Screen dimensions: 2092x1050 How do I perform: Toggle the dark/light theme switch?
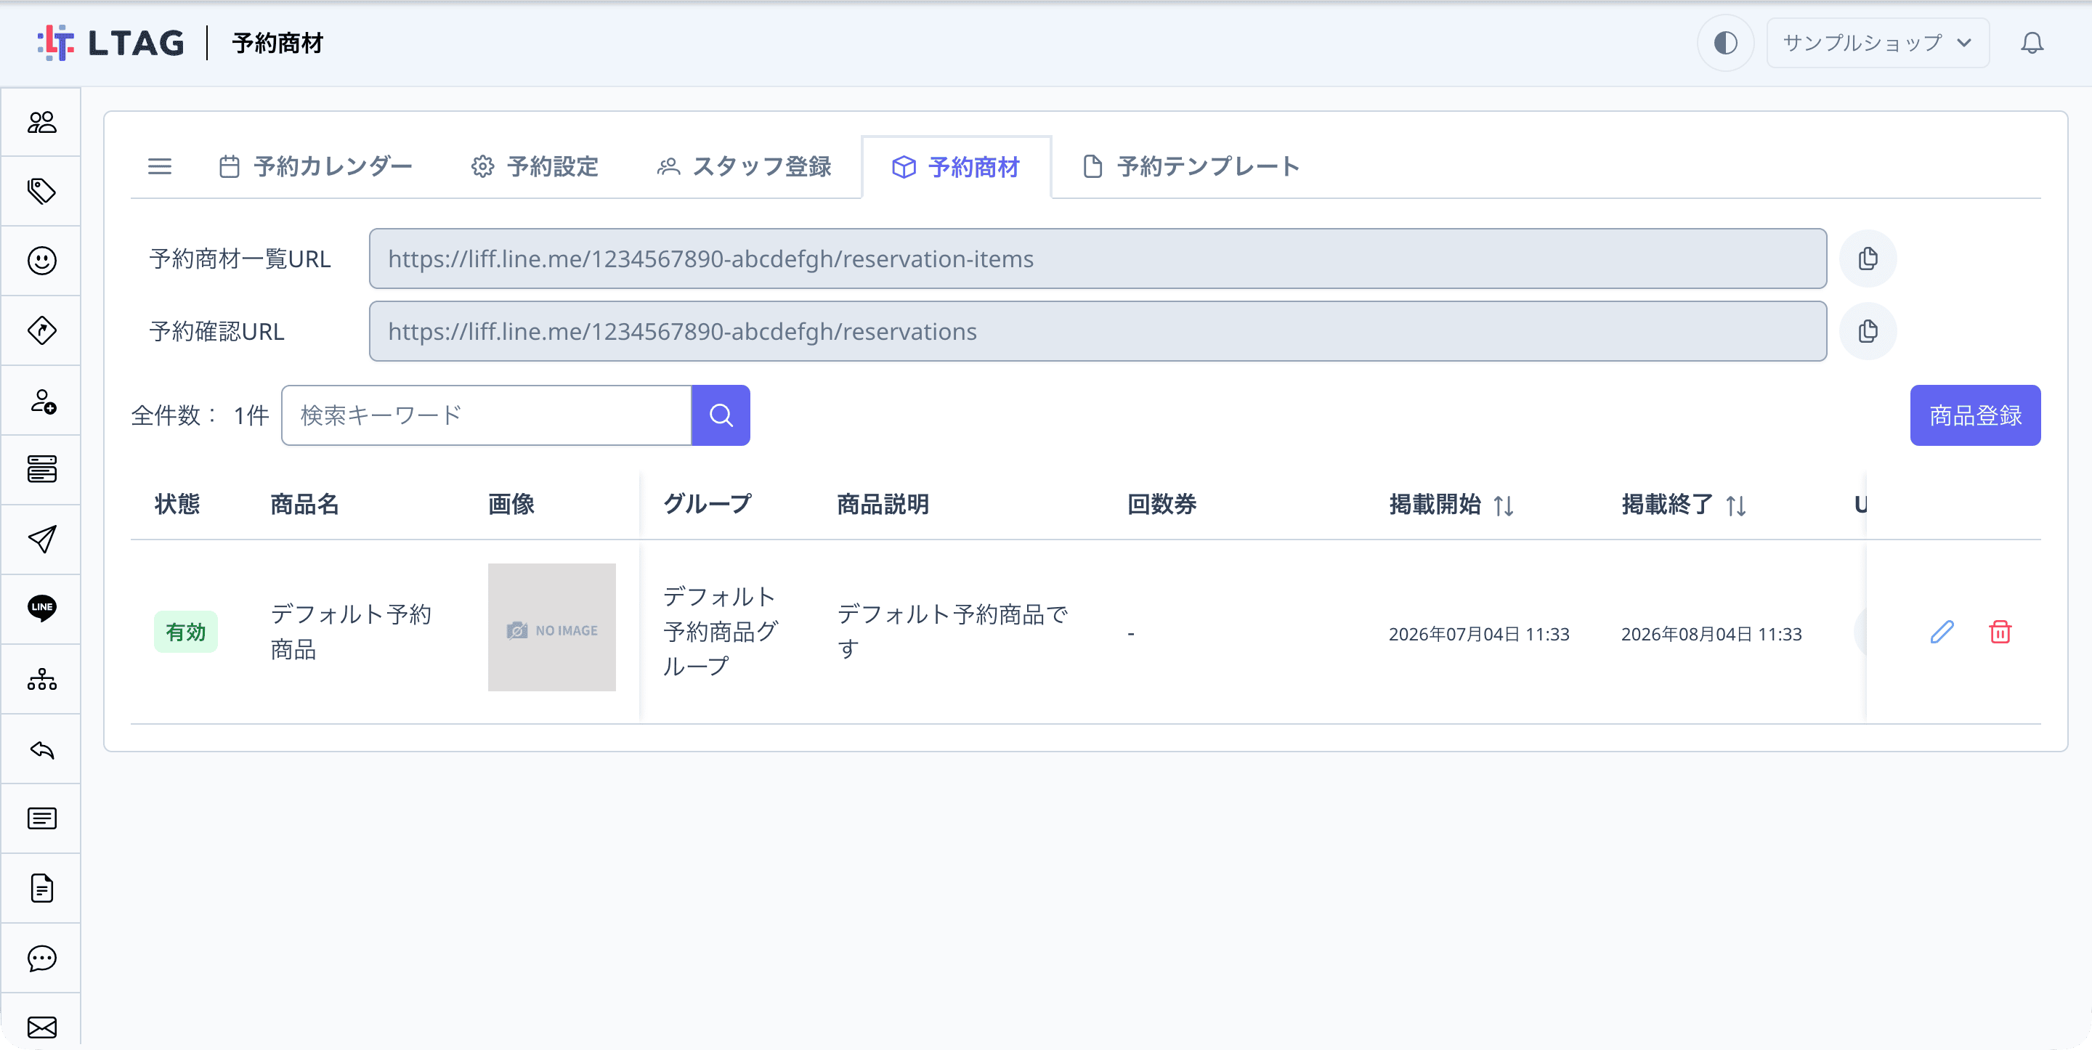point(1725,42)
